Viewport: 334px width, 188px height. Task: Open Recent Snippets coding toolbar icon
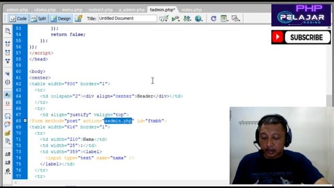click(8, 141)
